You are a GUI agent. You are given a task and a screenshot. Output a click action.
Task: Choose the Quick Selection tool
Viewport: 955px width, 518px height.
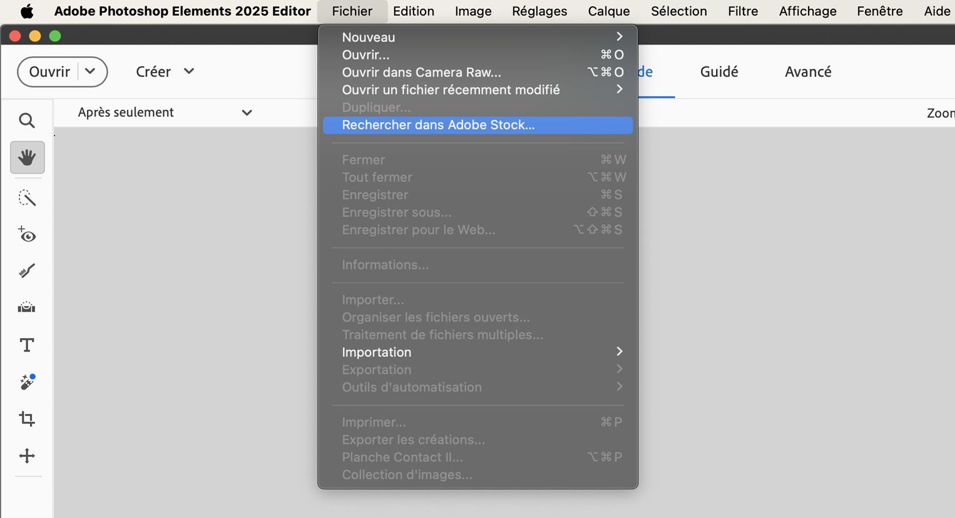(27, 198)
